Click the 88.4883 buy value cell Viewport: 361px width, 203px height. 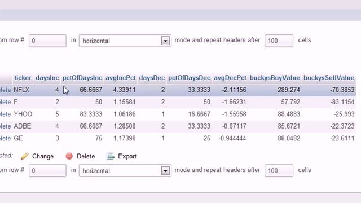289,114
